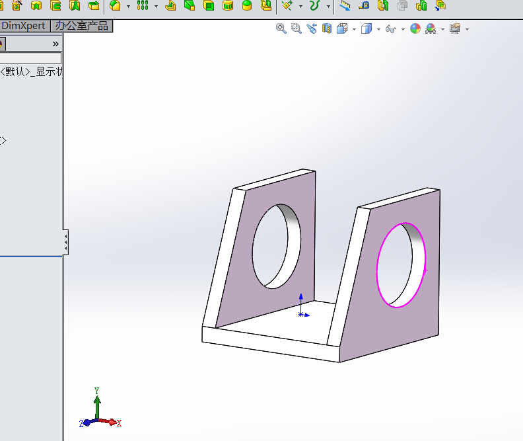This screenshot has height=441, width=523.
Task: Open the Fillet tool dropdown arrow
Action: pos(128,7)
